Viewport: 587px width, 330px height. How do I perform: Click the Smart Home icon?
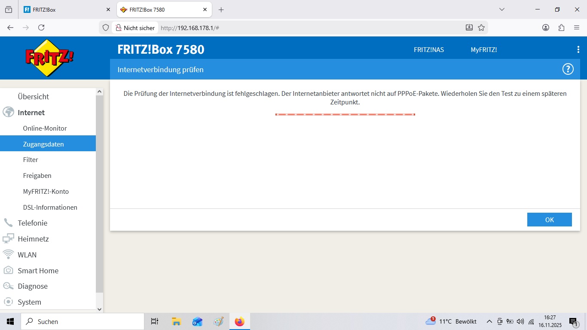coord(8,270)
